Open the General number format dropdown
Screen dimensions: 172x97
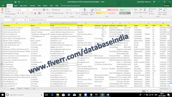(x=79, y=10)
